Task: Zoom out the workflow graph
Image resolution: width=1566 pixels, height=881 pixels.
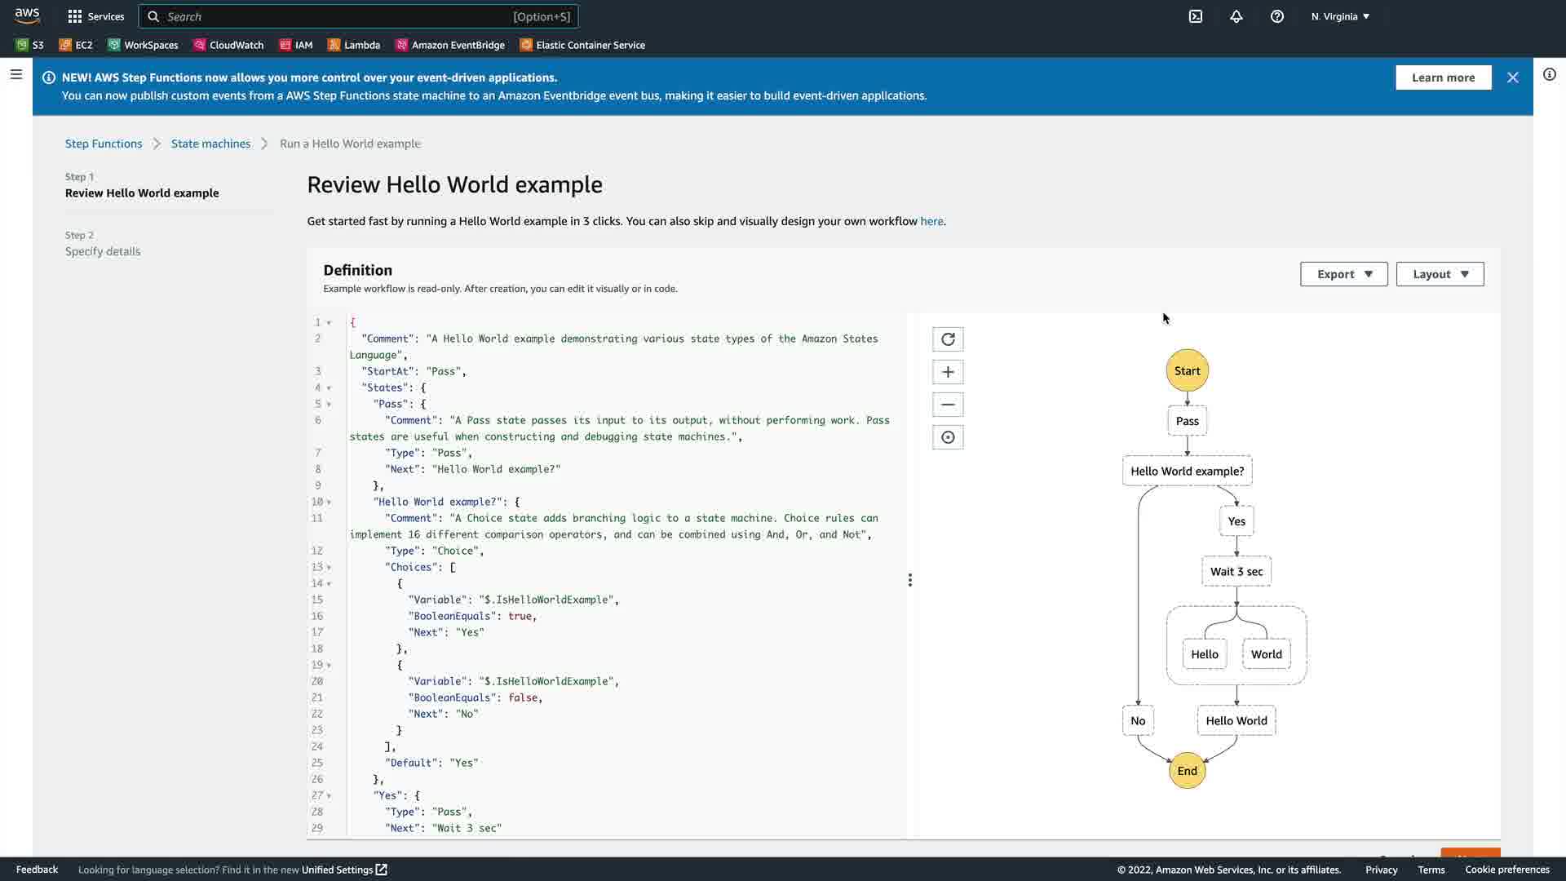Action: click(x=948, y=405)
